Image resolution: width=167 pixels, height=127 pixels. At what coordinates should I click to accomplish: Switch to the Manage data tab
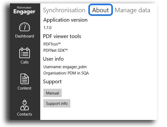(133, 10)
